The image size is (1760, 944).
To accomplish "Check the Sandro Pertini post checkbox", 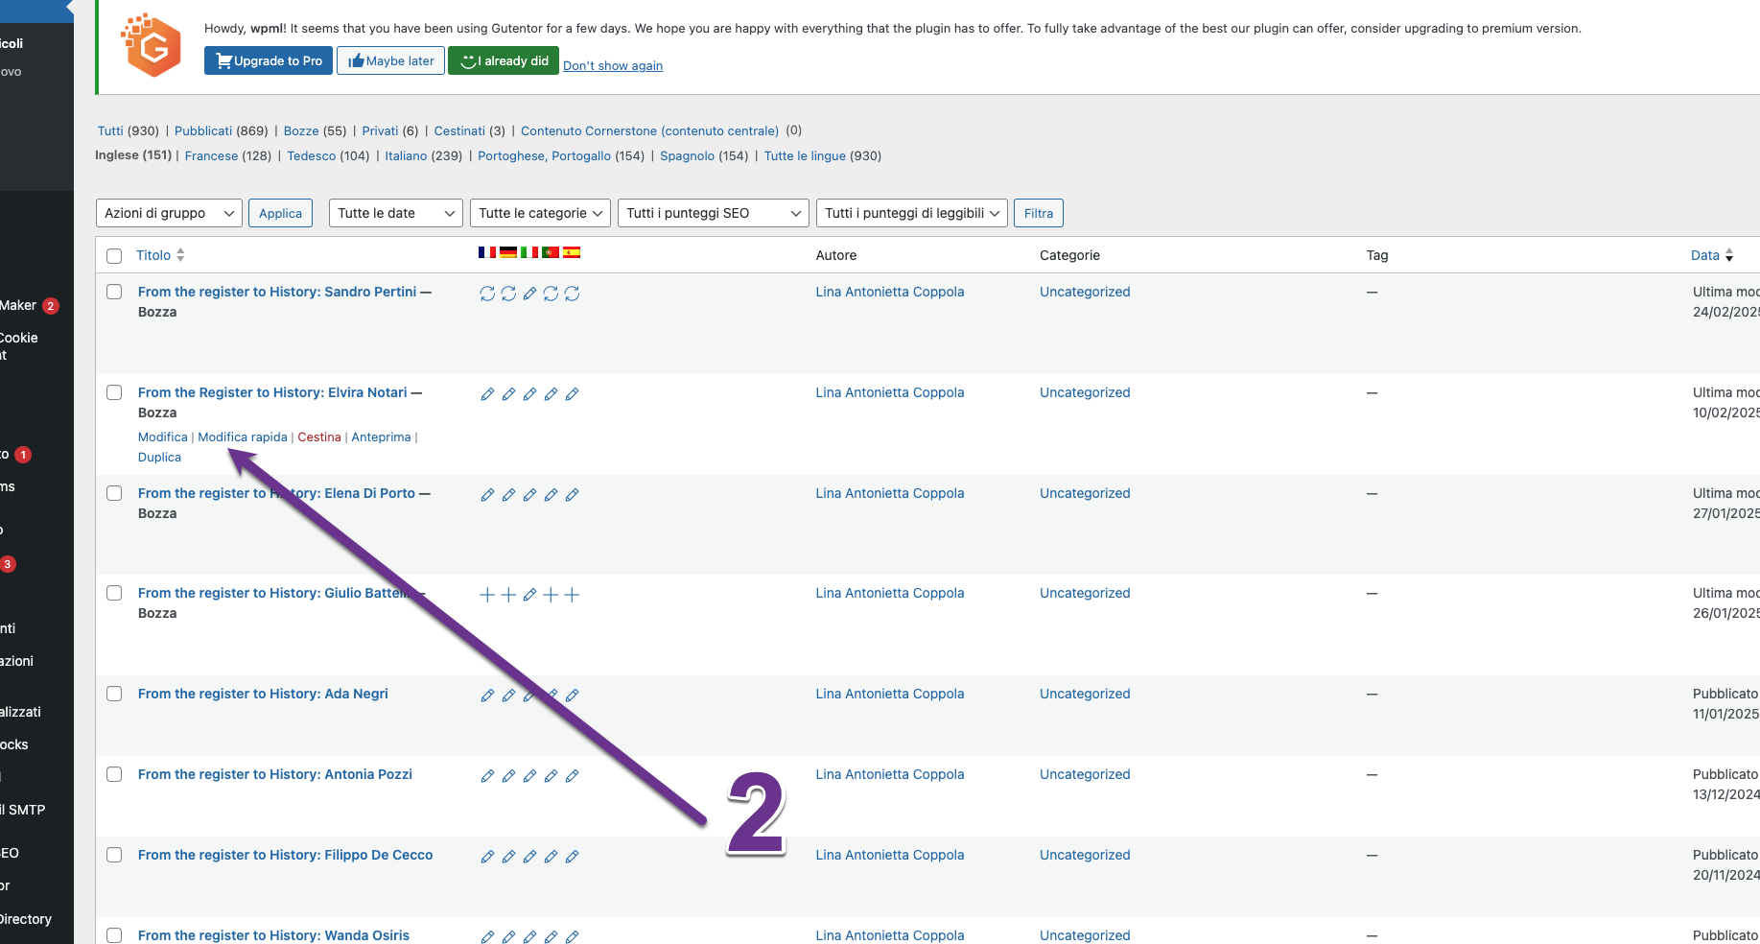I will tap(114, 292).
